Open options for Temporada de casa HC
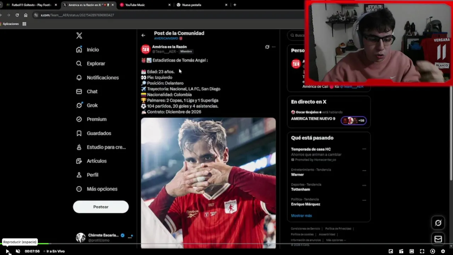Screen dimensions: 453x255 pyautogui.click(x=364, y=149)
